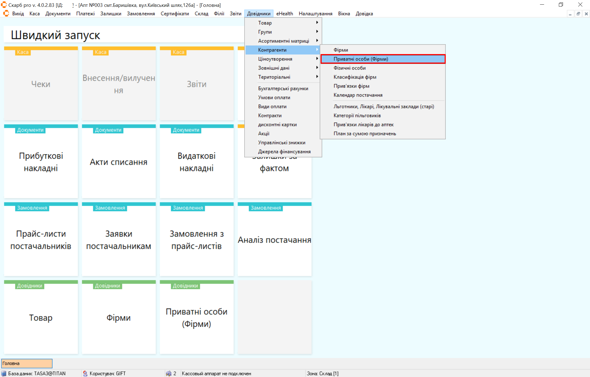Image resolution: width=590 pixels, height=377 pixels.
Task: Restore the inner MDI child window
Action: [578, 14]
